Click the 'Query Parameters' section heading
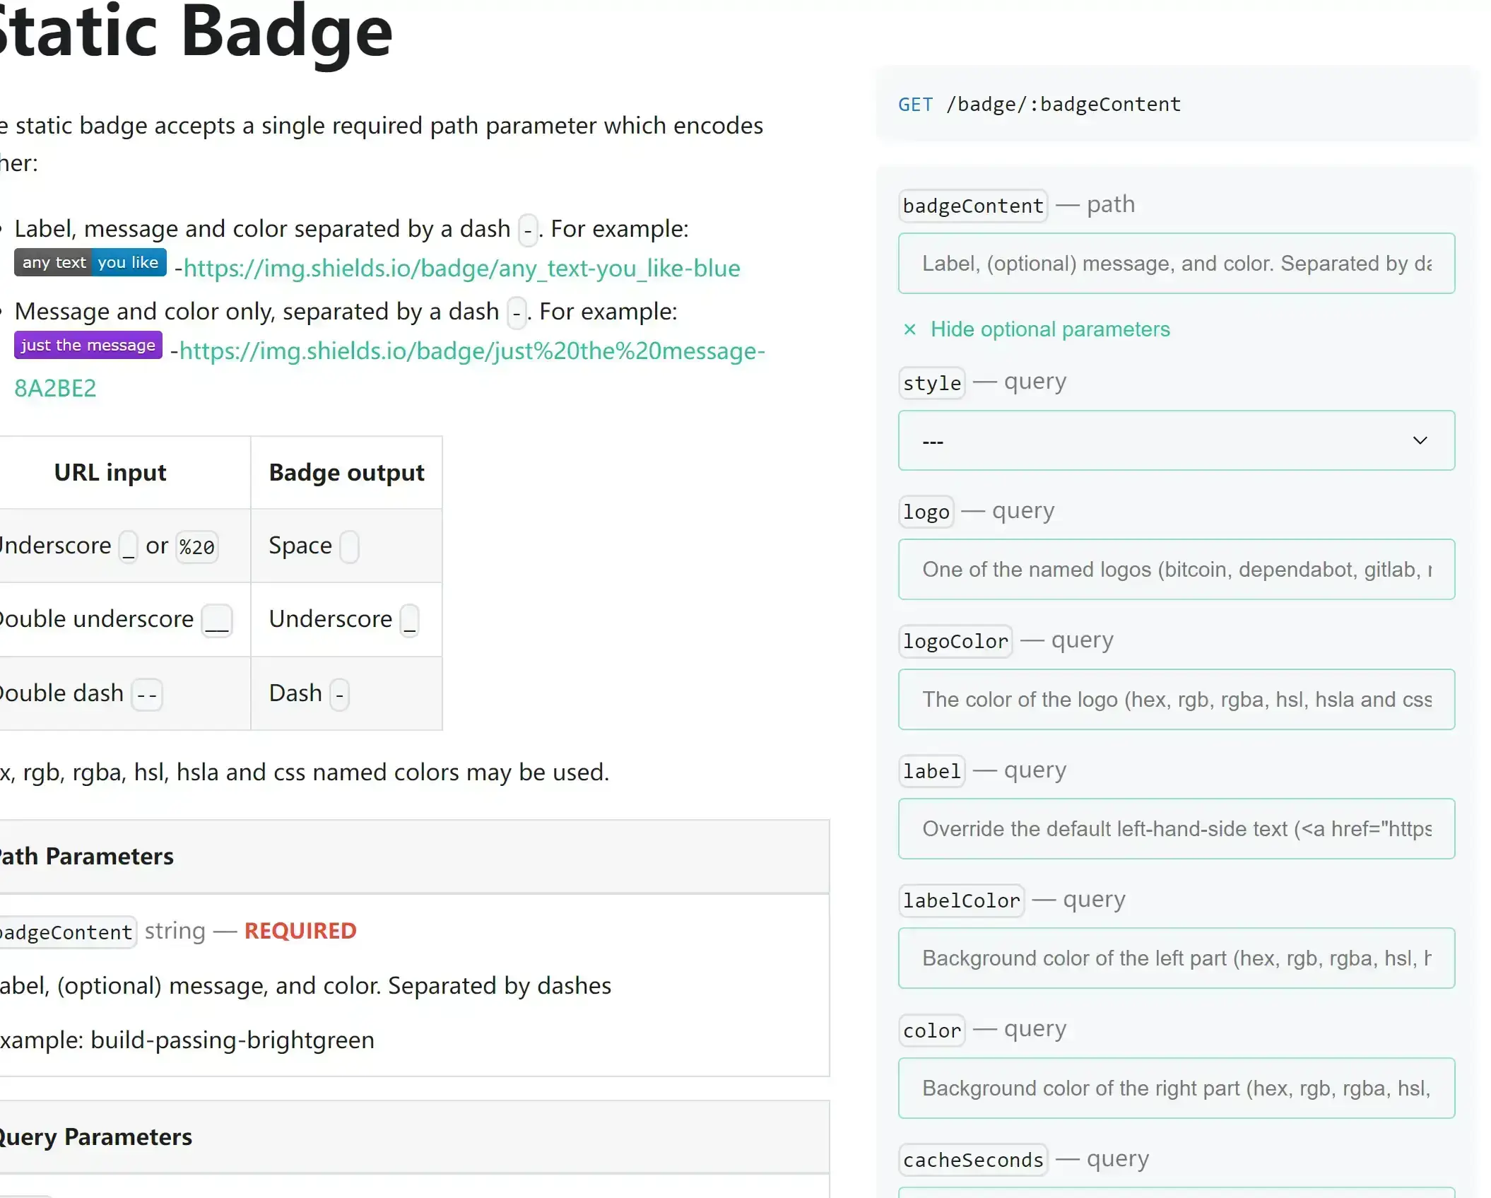This screenshot has height=1198, width=1491. tap(95, 1137)
